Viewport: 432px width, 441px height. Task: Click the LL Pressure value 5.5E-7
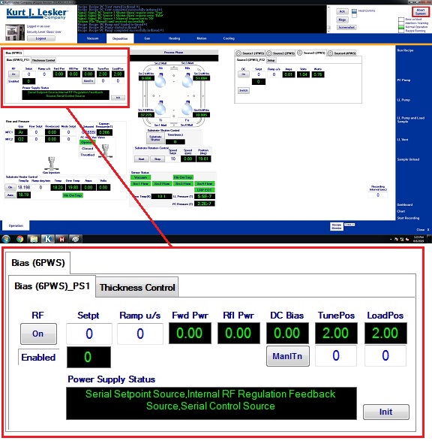point(204,196)
